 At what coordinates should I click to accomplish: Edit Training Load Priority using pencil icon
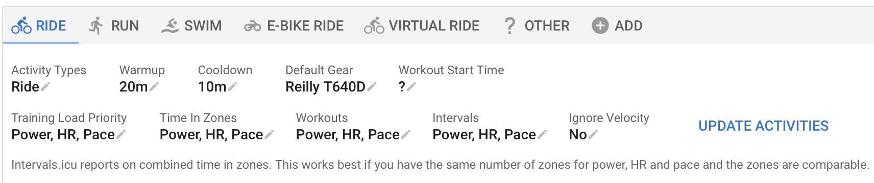click(x=121, y=135)
